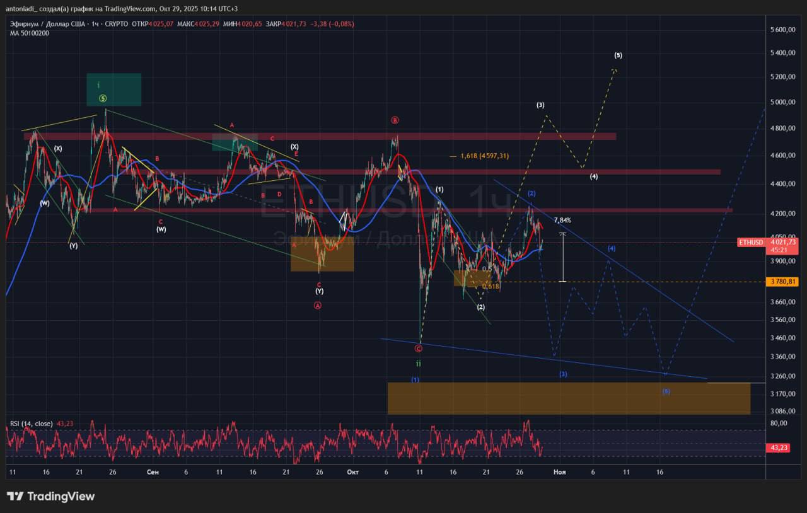Click the red circled A wave marker
This screenshot has width=807, height=513.
tap(317, 306)
